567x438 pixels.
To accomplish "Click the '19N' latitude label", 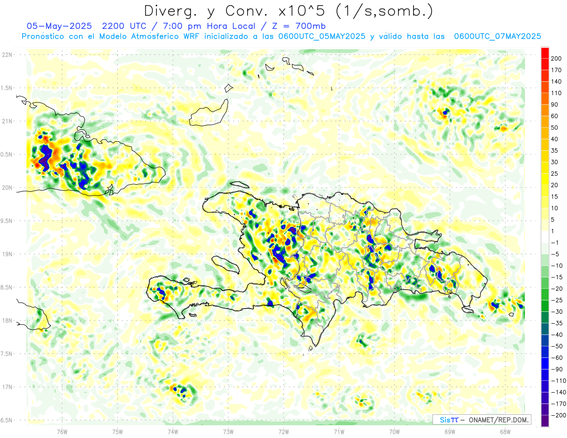I will [7, 254].
